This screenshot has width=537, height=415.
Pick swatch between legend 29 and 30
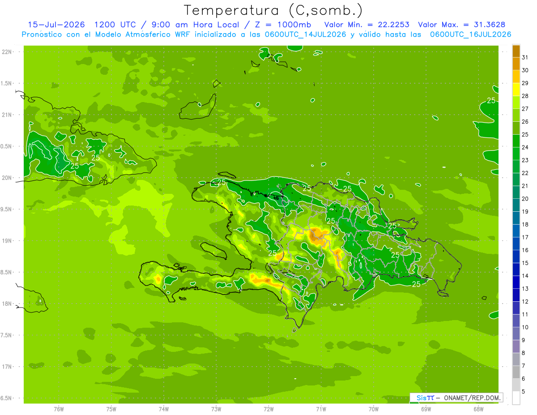pos(516,77)
